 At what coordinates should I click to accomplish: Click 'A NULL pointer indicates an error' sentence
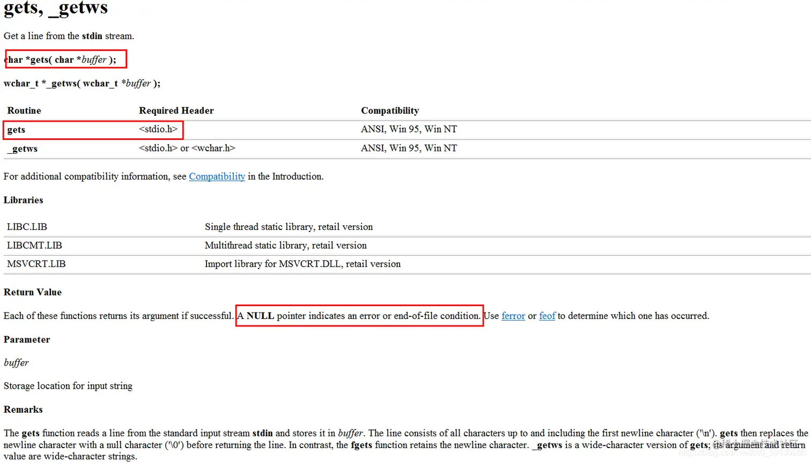coord(359,316)
